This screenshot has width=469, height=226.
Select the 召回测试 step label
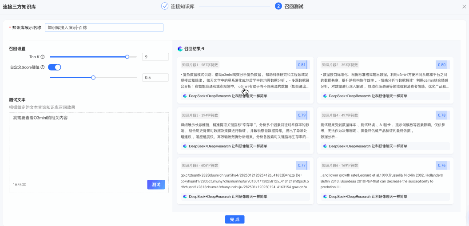[x=294, y=6]
